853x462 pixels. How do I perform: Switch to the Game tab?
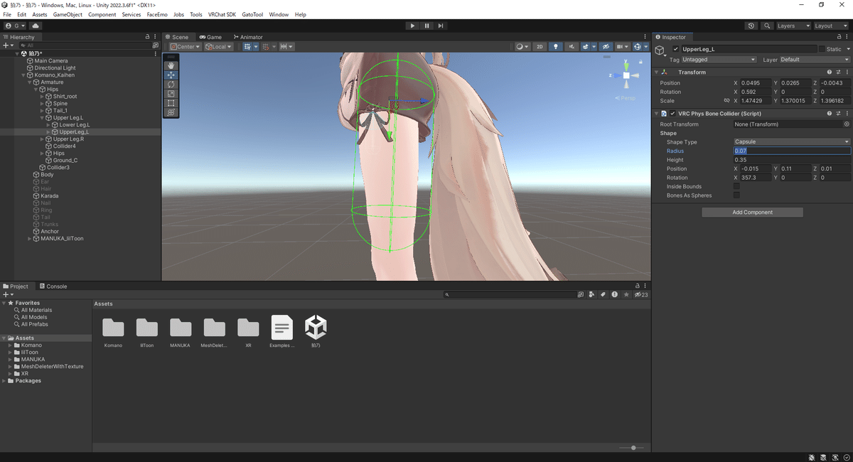pos(210,37)
